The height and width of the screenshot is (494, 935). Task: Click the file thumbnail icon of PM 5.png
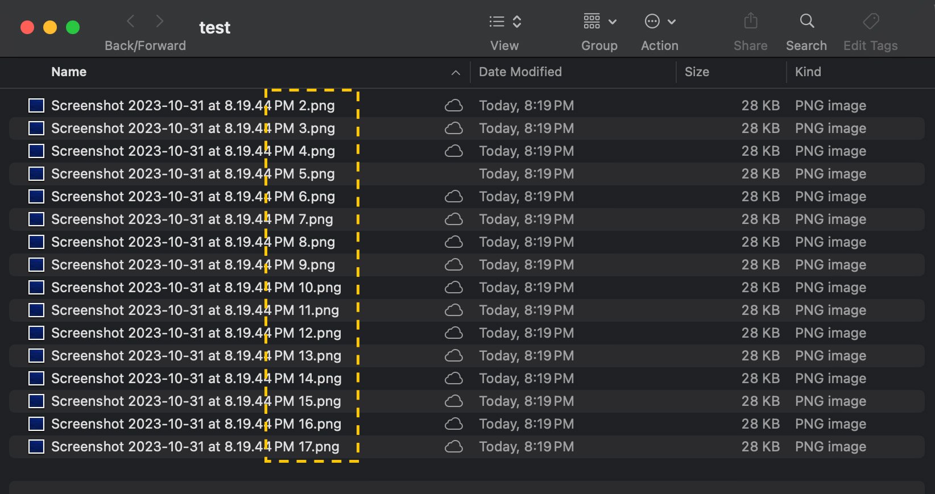pyautogui.click(x=36, y=174)
